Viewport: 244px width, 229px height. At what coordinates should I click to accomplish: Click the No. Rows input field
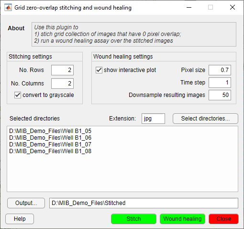pyautogui.click(x=62, y=70)
